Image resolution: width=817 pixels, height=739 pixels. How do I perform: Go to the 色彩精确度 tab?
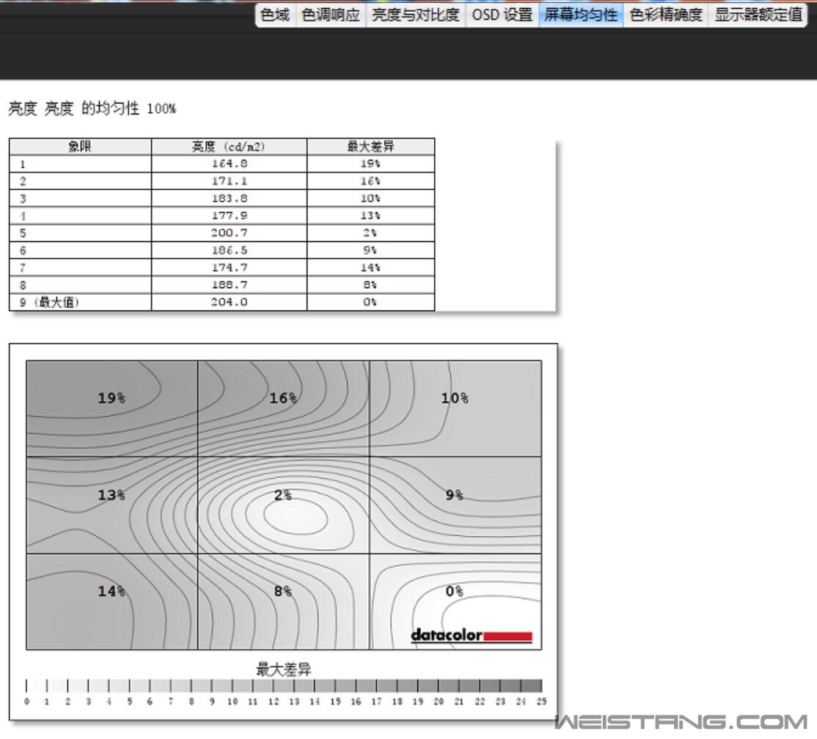click(665, 15)
